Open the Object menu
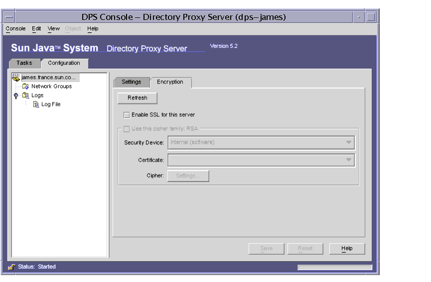The width and height of the screenshot is (431, 282). (x=73, y=28)
